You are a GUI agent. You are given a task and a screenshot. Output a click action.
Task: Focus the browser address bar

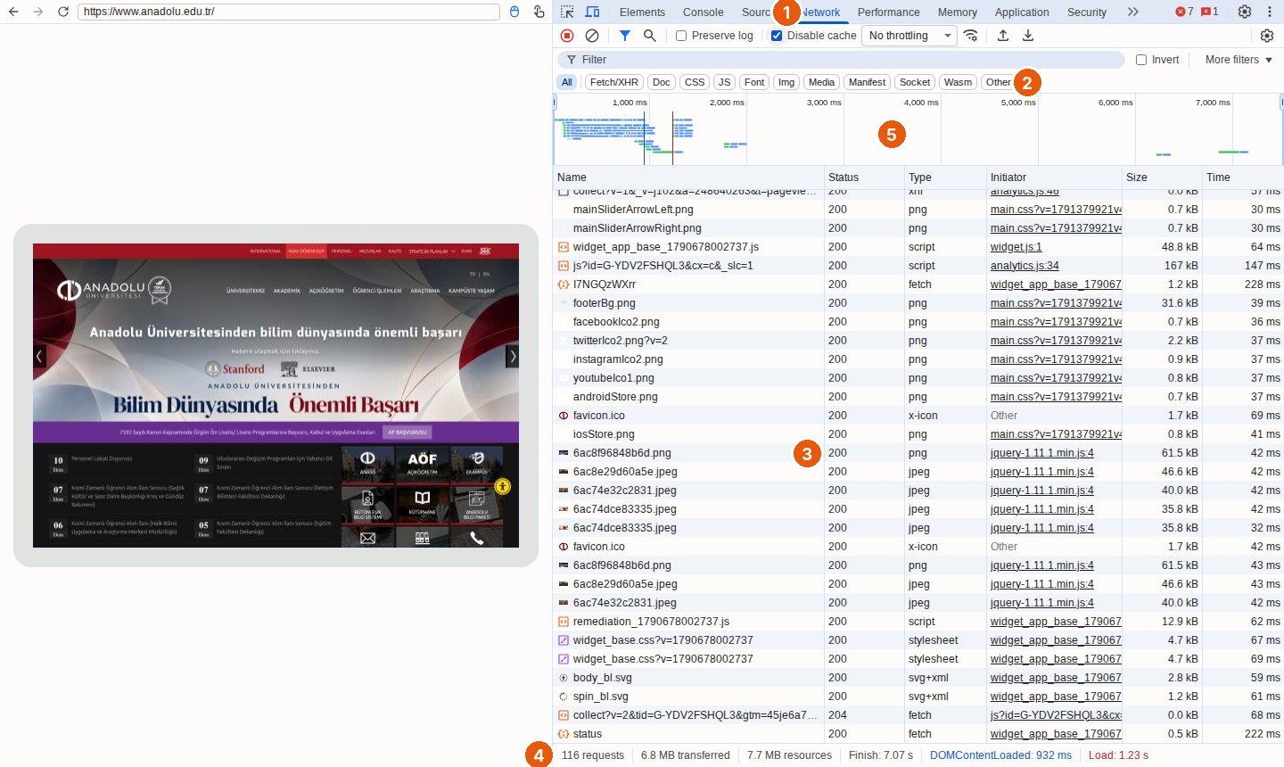287,12
